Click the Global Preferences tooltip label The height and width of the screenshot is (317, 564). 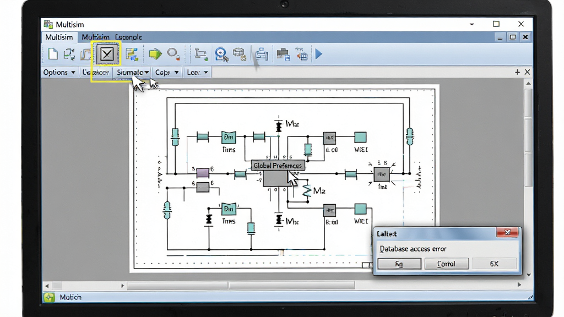[x=278, y=166]
